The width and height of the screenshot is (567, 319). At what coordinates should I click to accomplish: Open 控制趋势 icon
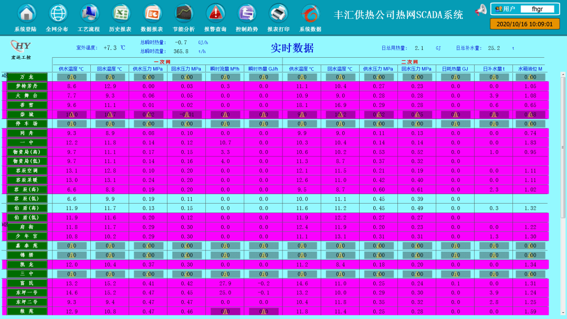[247, 13]
